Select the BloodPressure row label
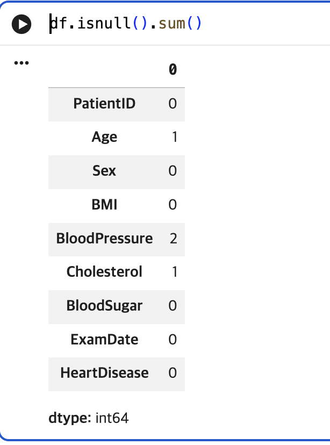Screen dimensions: 330x445 point(104,239)
